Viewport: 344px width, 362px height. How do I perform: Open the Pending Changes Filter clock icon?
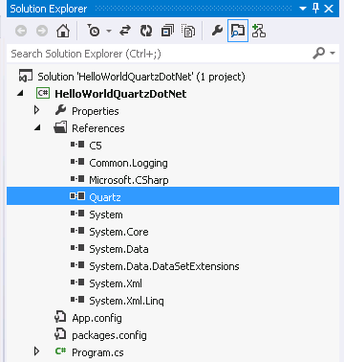click(94, 31)
